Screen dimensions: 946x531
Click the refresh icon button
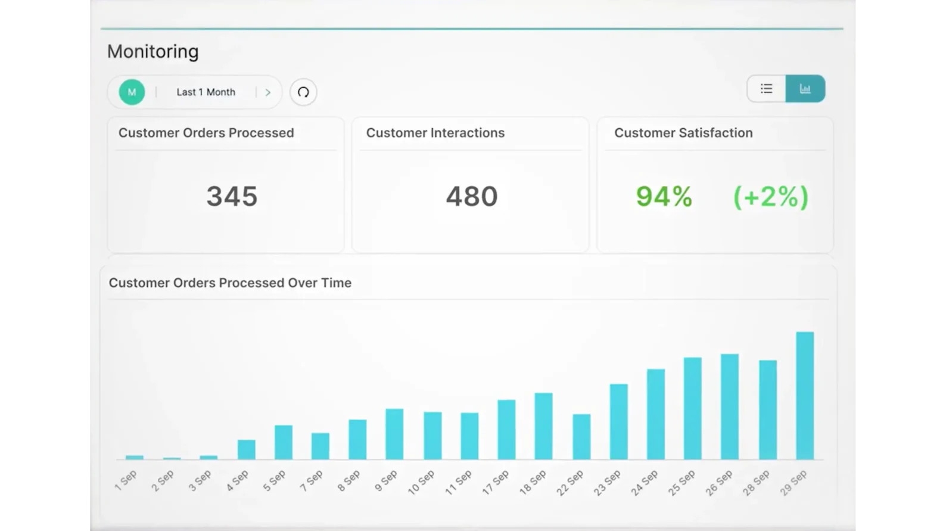(x=303, y=92)
